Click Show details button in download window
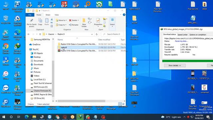Image resolution: width=213 pixels, height=120 pixels. 175,65
